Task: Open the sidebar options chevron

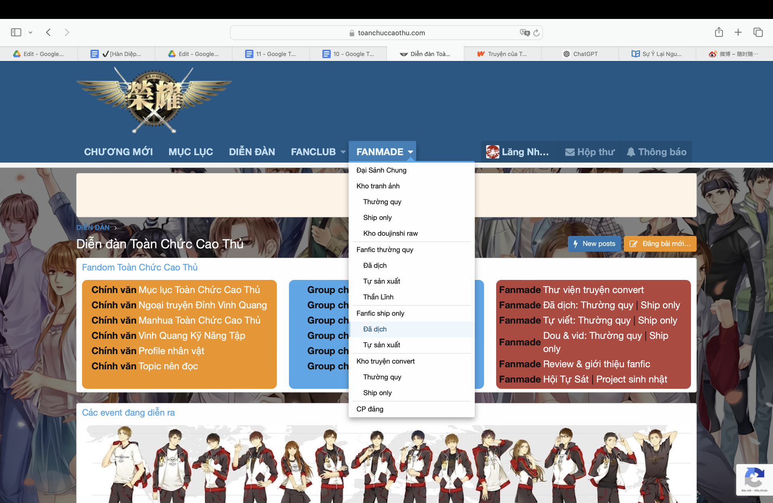Action: click(x=30, y=33)
